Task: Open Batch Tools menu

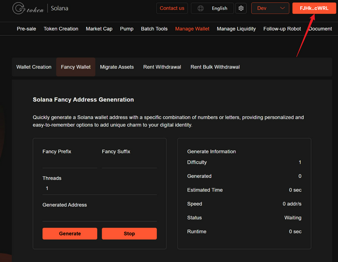Action: tap(154, 29)
